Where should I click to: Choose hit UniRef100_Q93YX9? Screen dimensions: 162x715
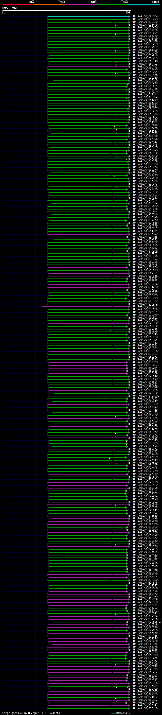(145, 25)
